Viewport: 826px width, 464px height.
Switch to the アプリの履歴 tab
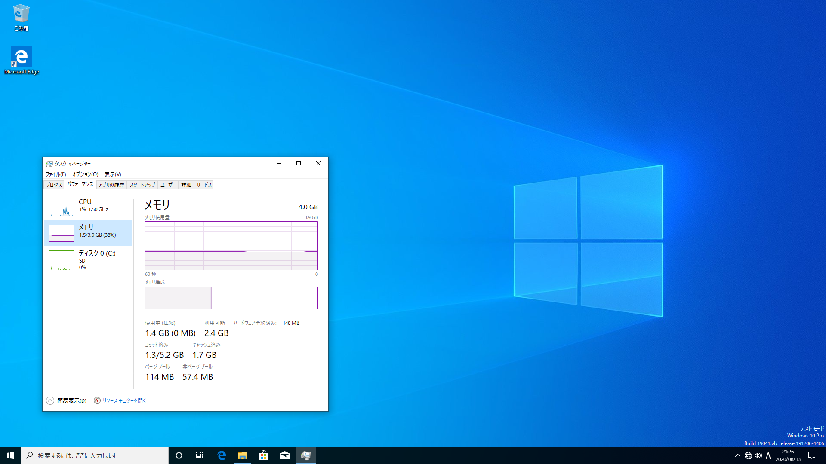click(x=111, y=185)
